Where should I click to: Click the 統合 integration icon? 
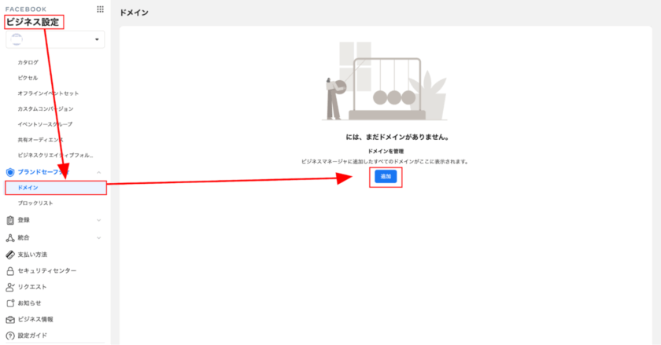point(10,237)
